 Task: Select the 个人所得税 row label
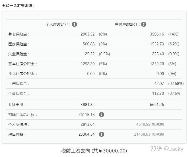click(x=19, y=124)
